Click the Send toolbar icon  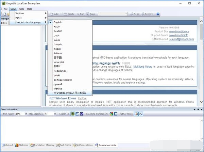click(135, 14)
